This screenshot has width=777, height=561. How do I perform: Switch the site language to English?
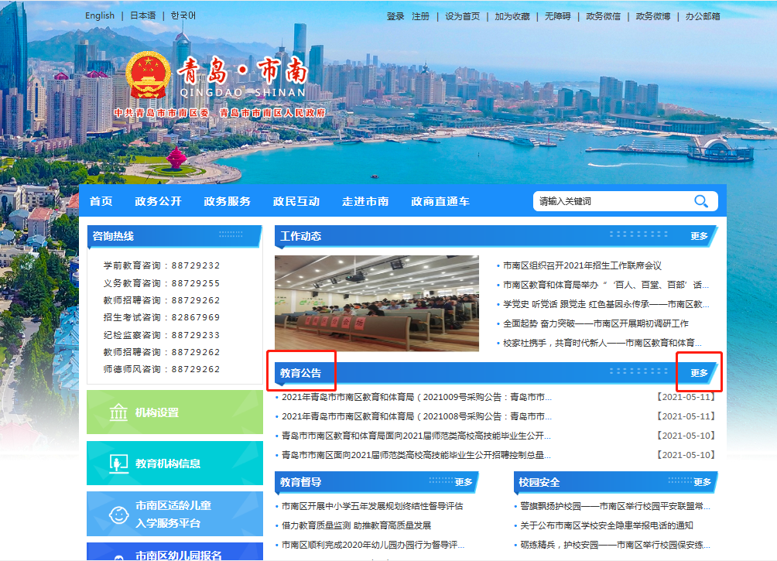pos(98,15)
